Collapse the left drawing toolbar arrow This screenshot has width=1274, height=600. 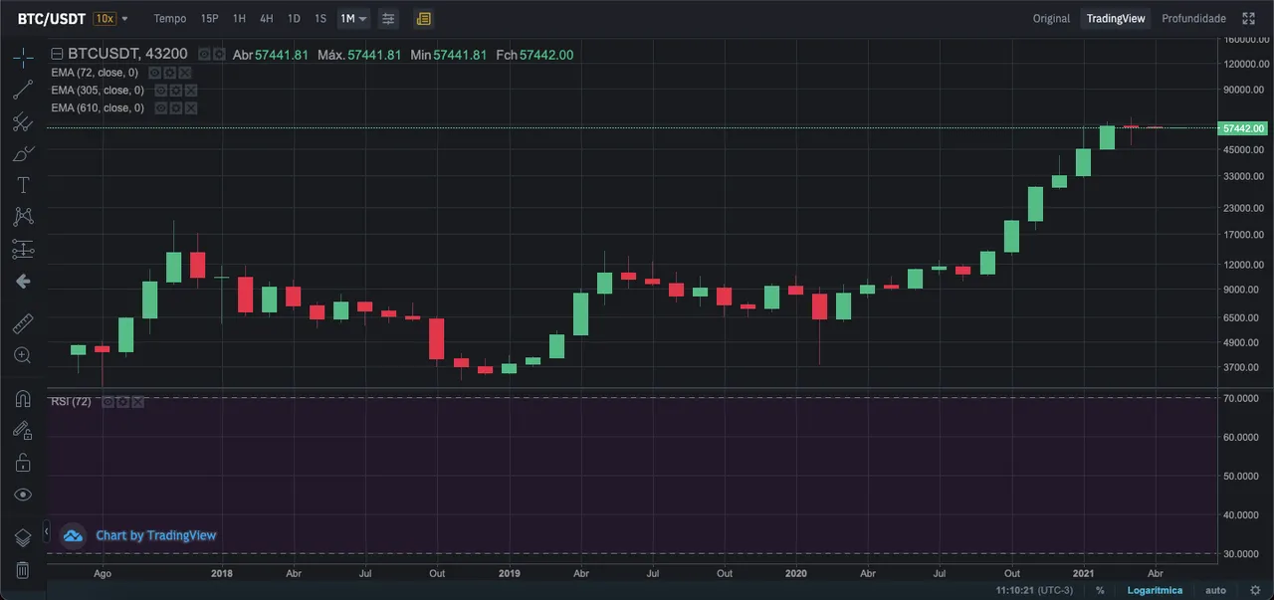(45, 532)
